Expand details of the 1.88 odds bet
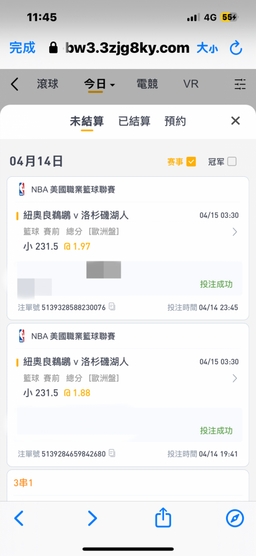 point(235,378)
